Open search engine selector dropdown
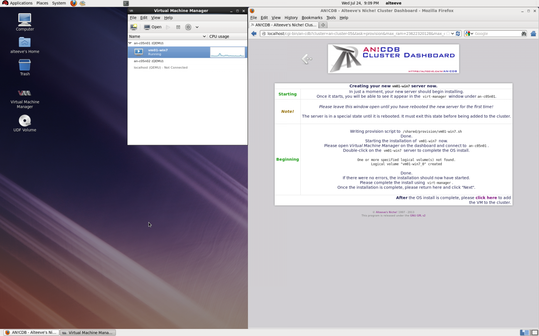The height and width of the screenshot is (336, 539). (x=469, y=34)
